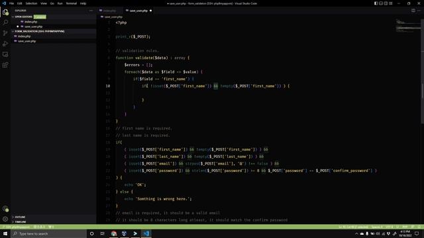Close save_user.php tab via unsaved dot

pyautogui.click(x=150, y=11)
